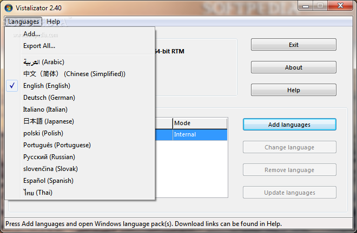The width and height of the screenshot is (357, 233).
Task: Click the Help button on the right
Action: 294,90
